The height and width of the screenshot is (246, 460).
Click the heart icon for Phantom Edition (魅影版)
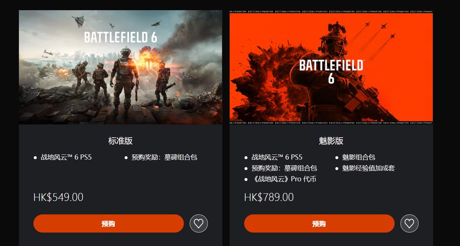(x=409, y=223)
